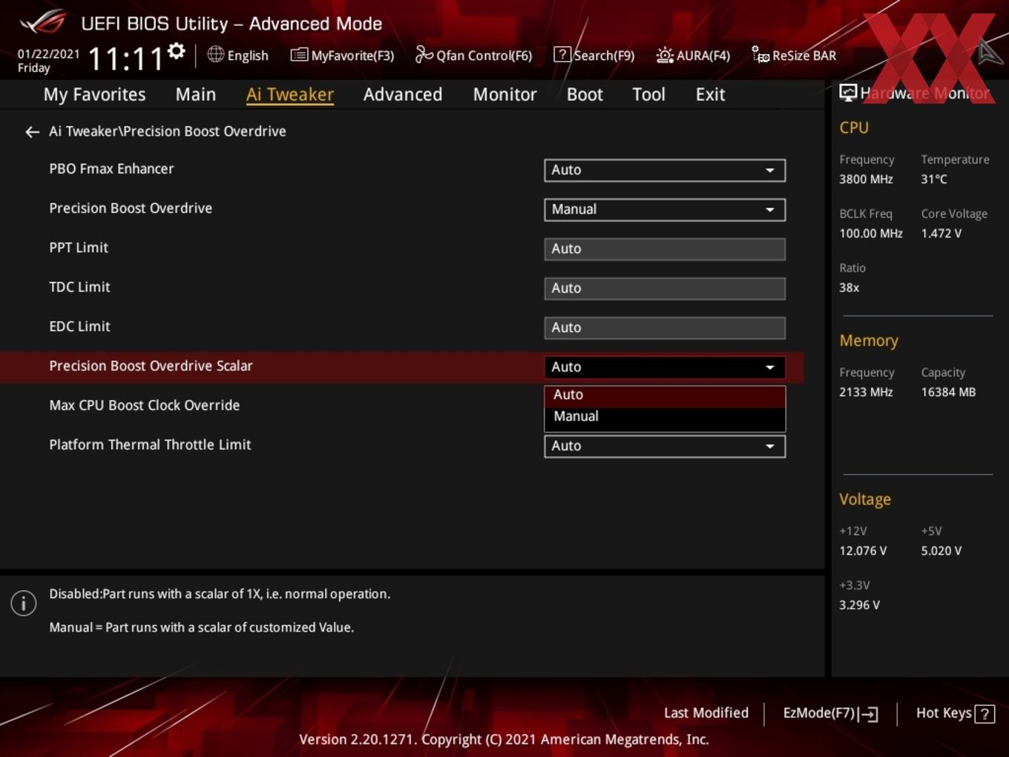The height and width of the screenshot is (757, 1009).
Task: Click the 01/22/2021 date text
Action: [49, 54]
